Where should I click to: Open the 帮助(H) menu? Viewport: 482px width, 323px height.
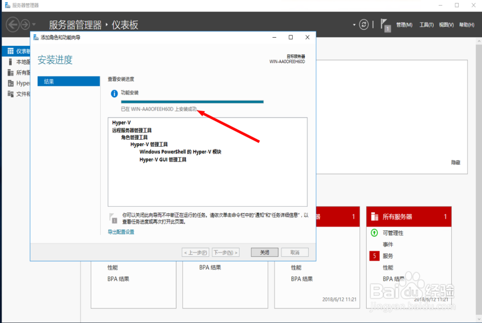(x=467, y=25)
